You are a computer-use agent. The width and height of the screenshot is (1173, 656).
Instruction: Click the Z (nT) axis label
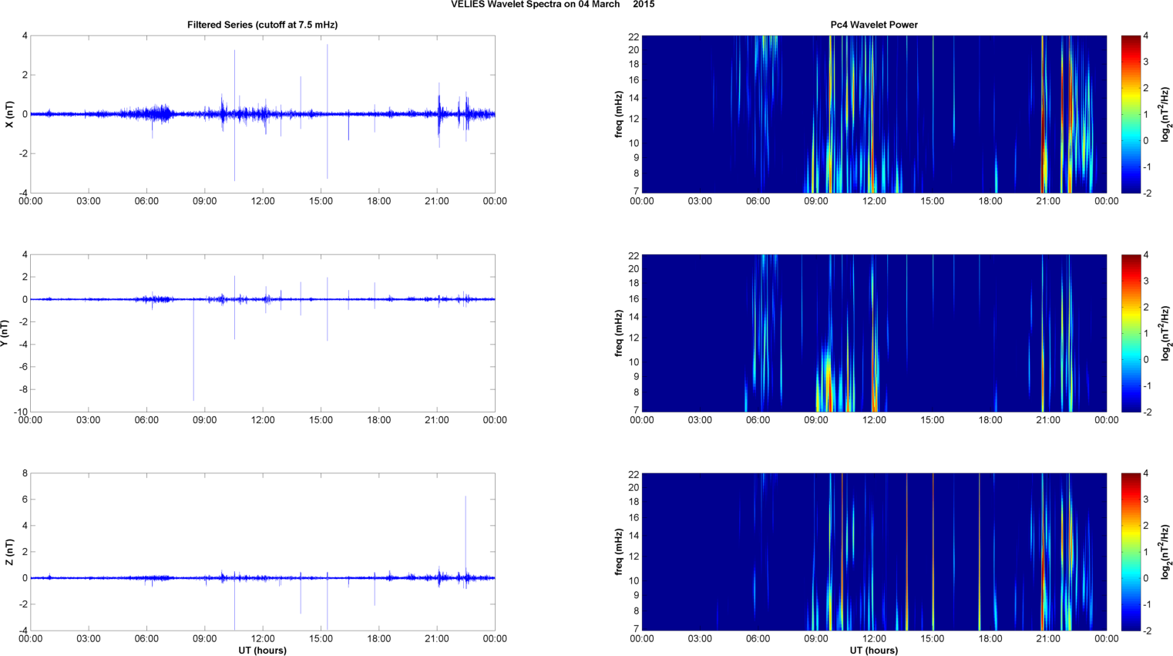pos(9,552)
